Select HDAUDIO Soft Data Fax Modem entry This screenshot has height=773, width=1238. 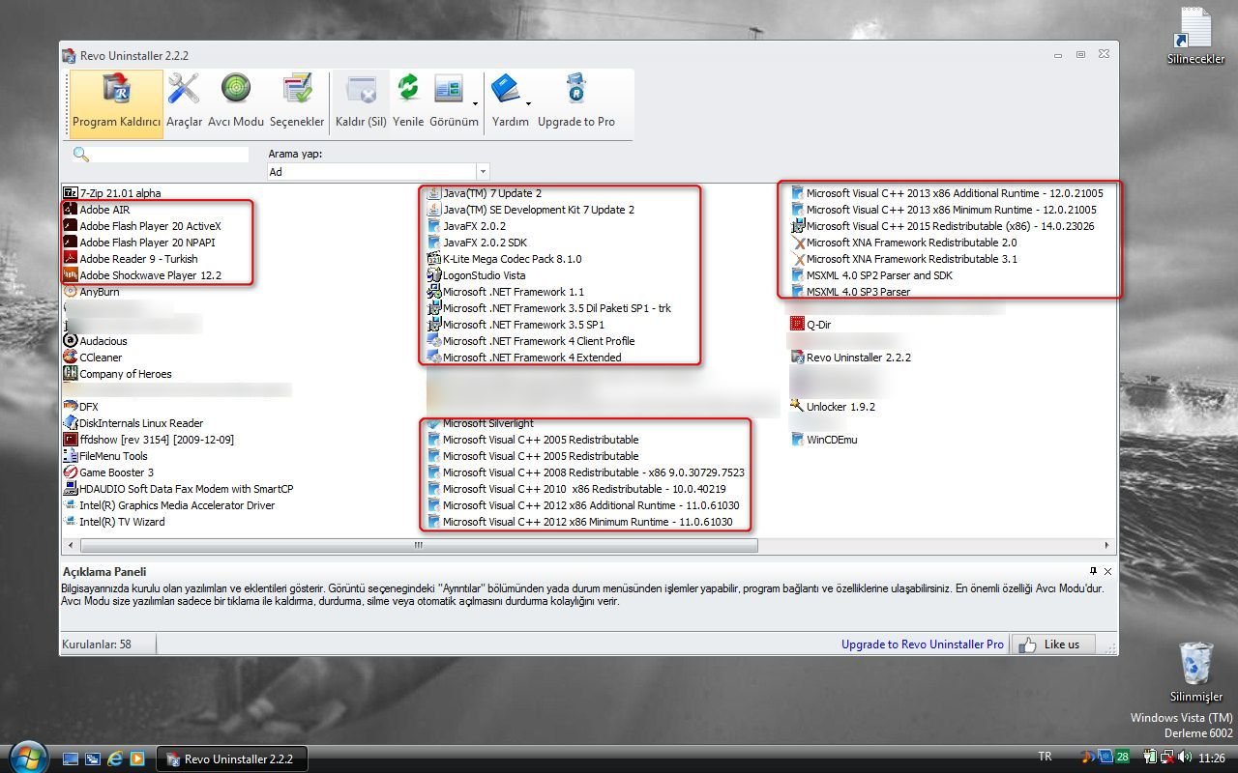[178, 489]
